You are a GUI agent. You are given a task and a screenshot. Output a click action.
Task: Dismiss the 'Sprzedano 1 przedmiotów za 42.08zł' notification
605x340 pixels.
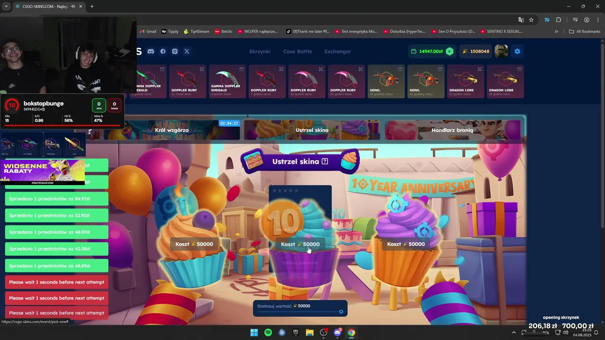(57, 249)
